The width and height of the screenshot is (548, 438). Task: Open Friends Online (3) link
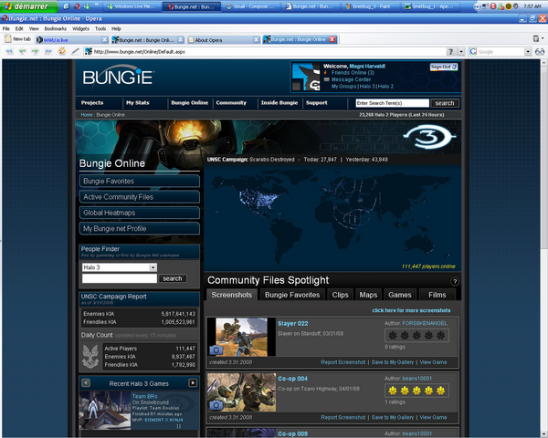[353, 73]
